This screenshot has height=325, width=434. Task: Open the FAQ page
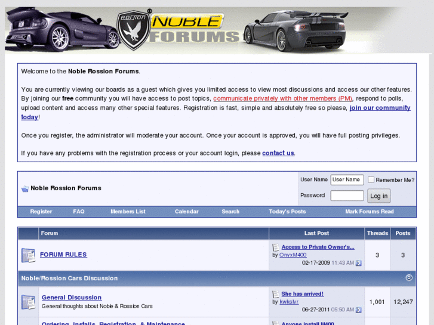point(79,212)
